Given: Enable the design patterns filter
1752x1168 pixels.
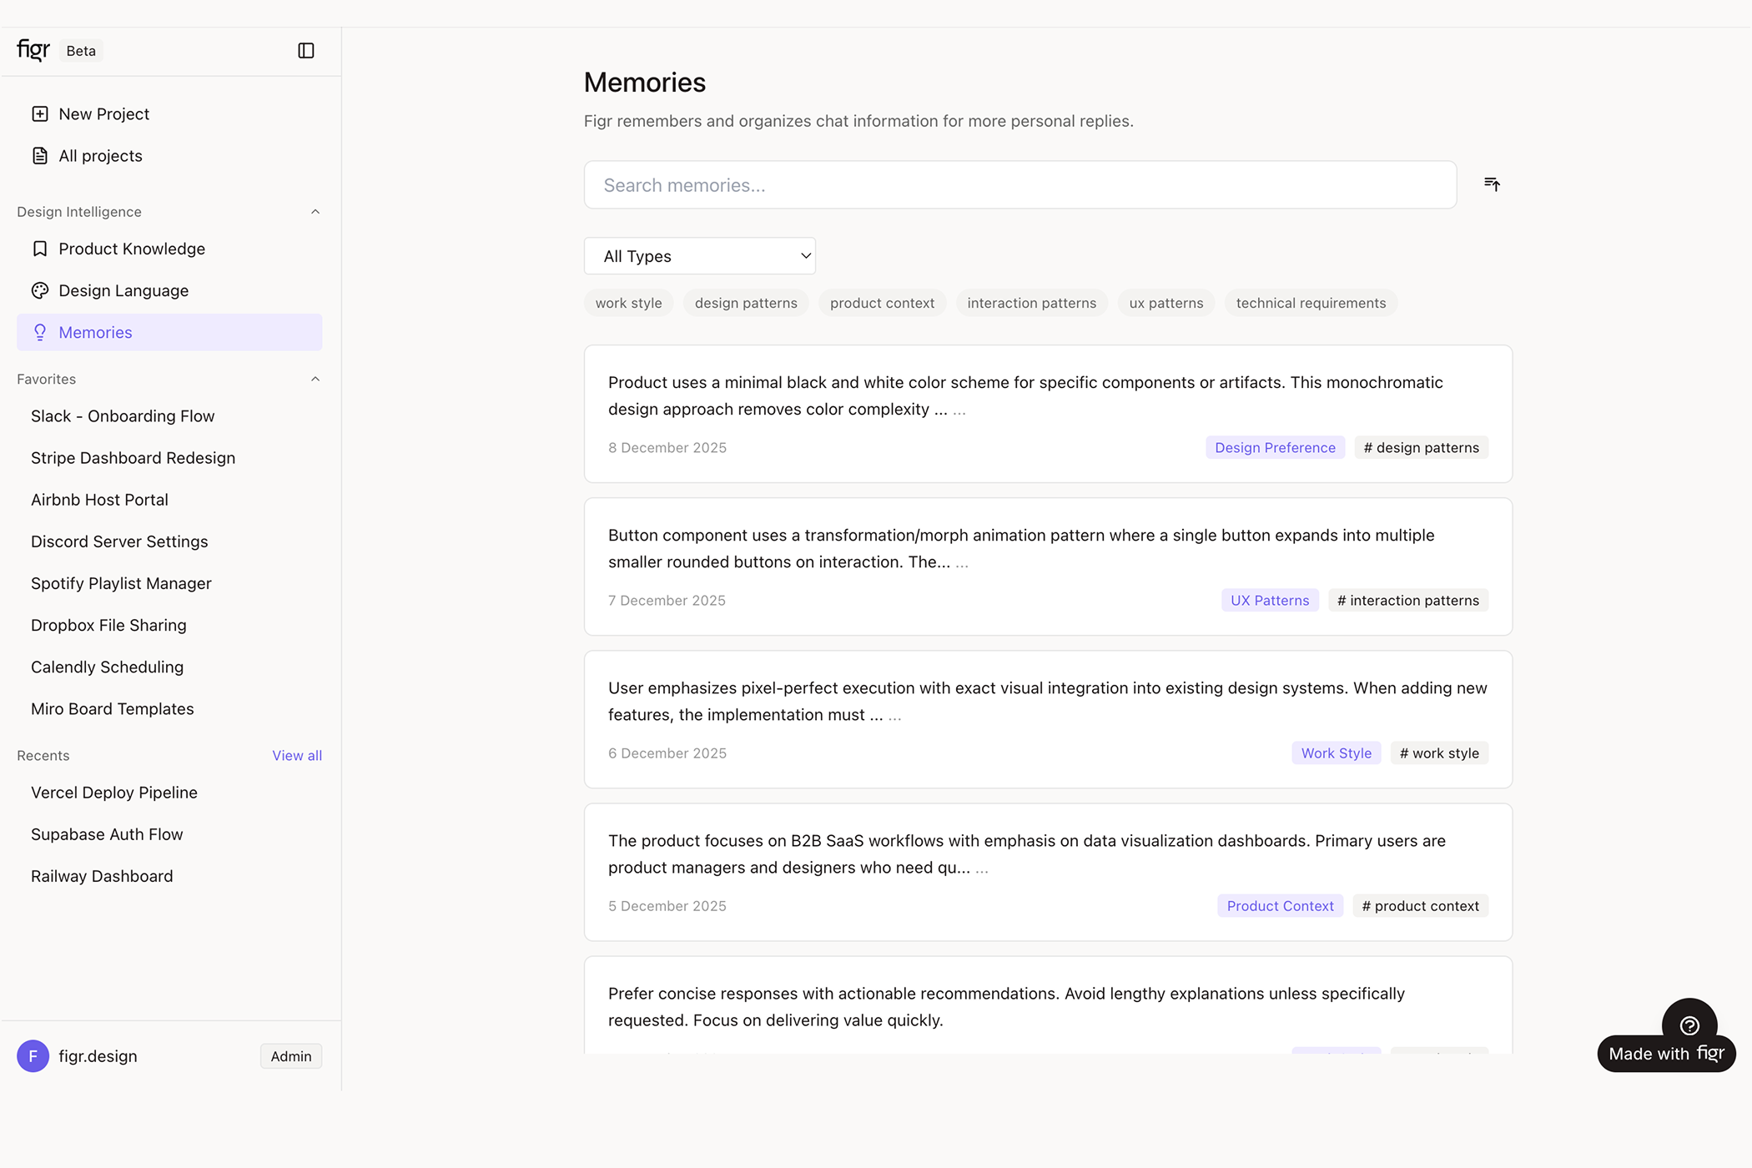Looking at the screenshot, I should click(745, 303).
